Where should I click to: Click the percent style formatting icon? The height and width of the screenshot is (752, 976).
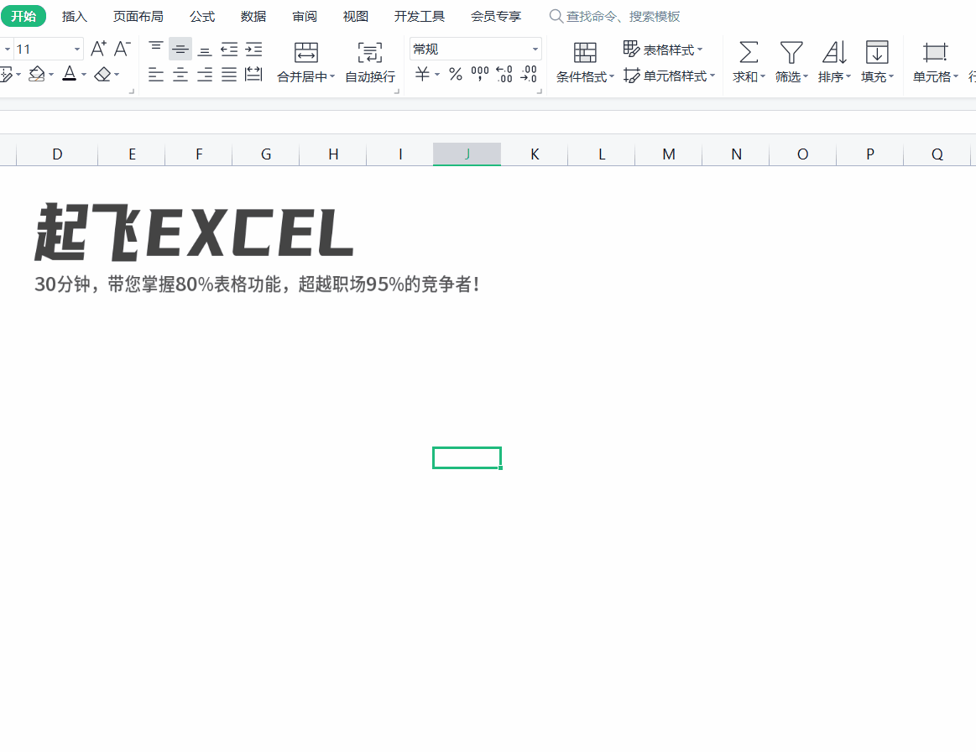point(456,75)
